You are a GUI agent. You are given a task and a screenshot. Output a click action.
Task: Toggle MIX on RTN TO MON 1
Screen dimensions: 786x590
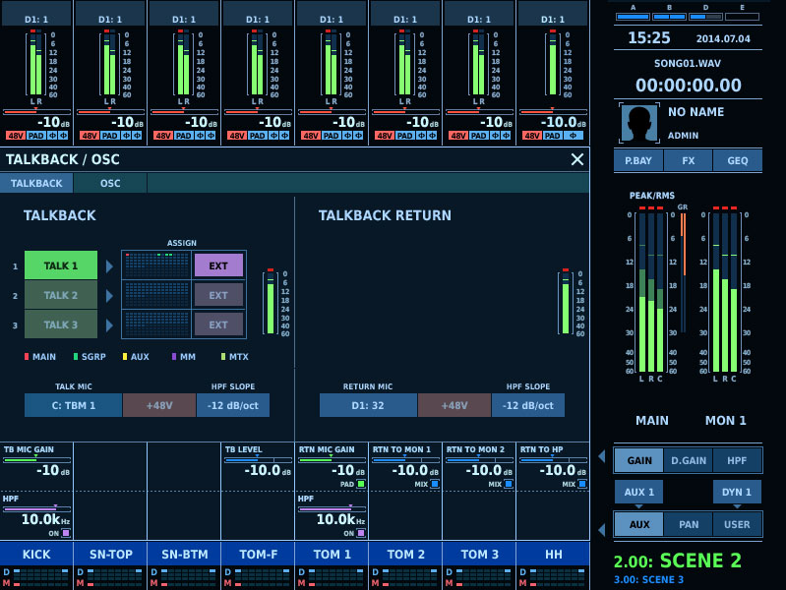click(435, 484)
